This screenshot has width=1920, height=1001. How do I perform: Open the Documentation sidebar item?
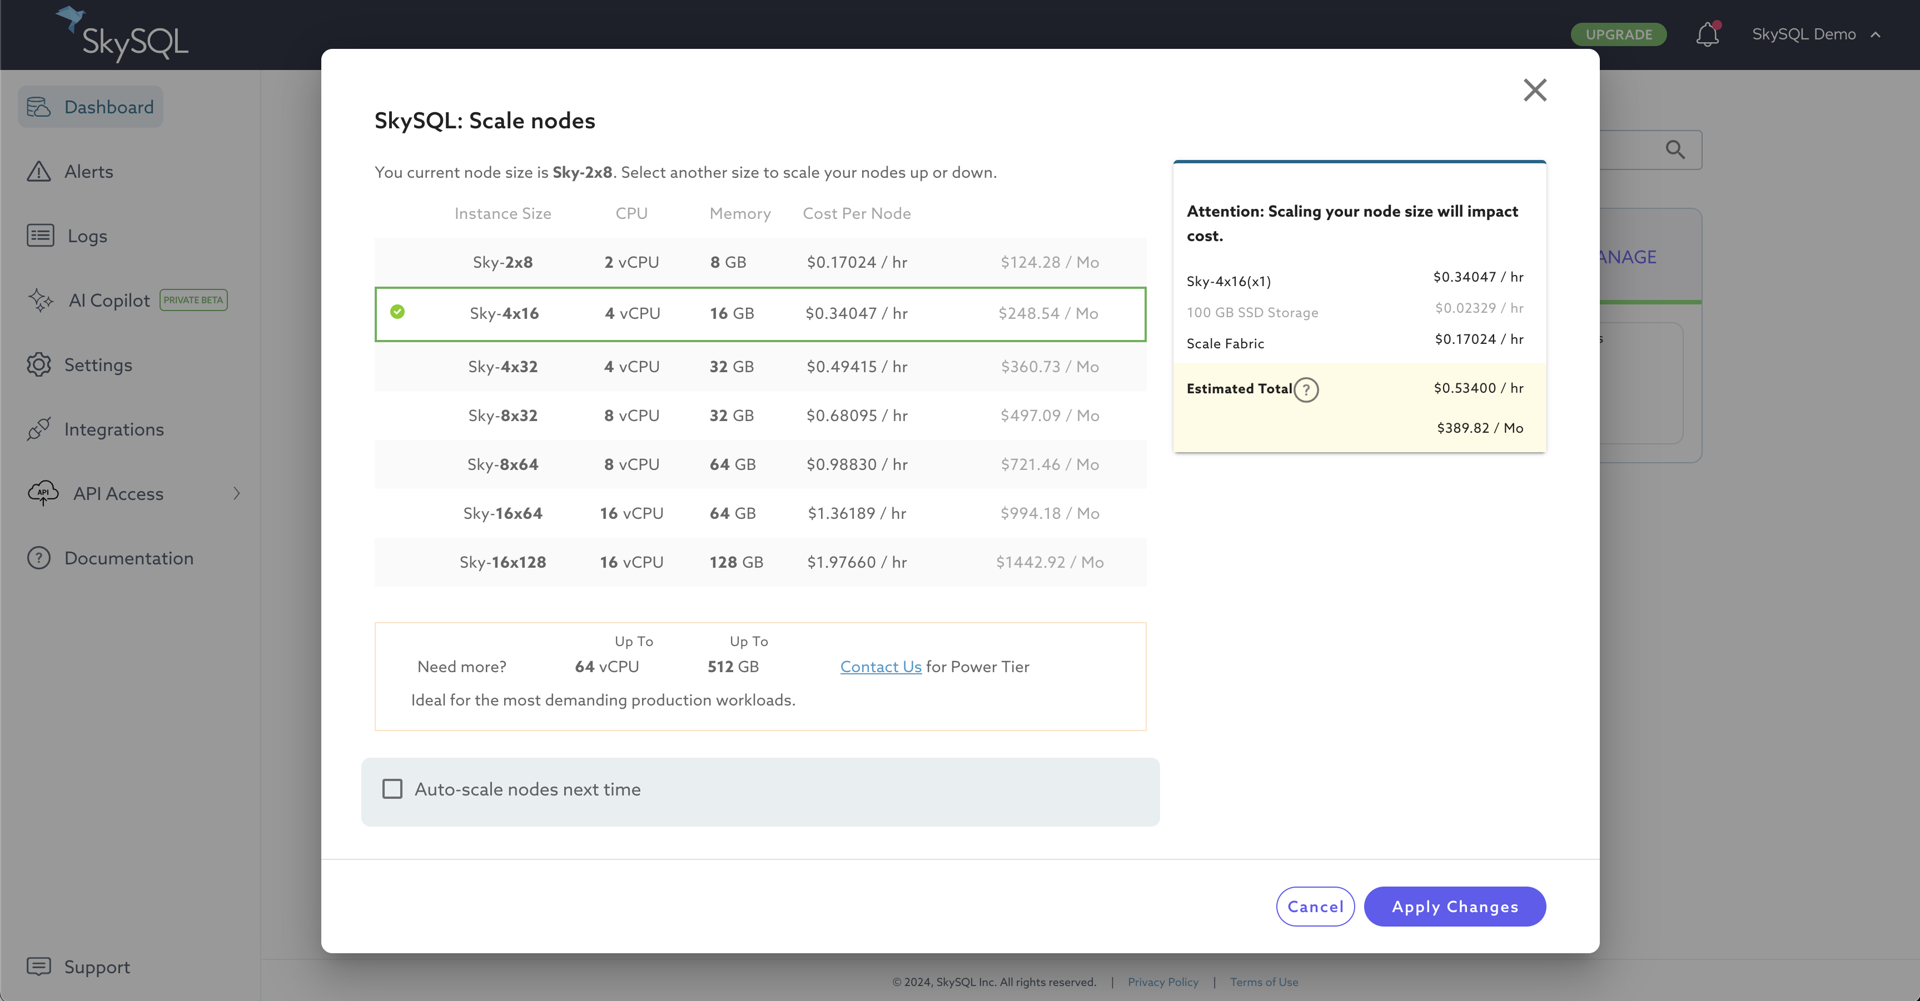(128, 558)
